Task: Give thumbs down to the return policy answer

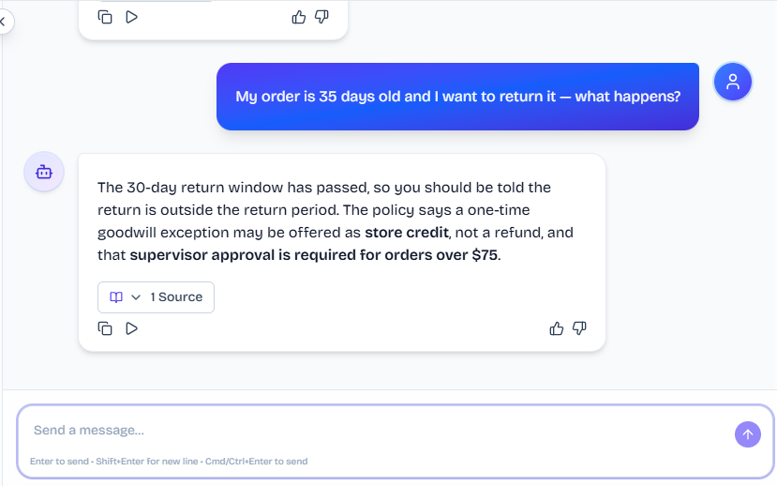Action: click(579, 328)
